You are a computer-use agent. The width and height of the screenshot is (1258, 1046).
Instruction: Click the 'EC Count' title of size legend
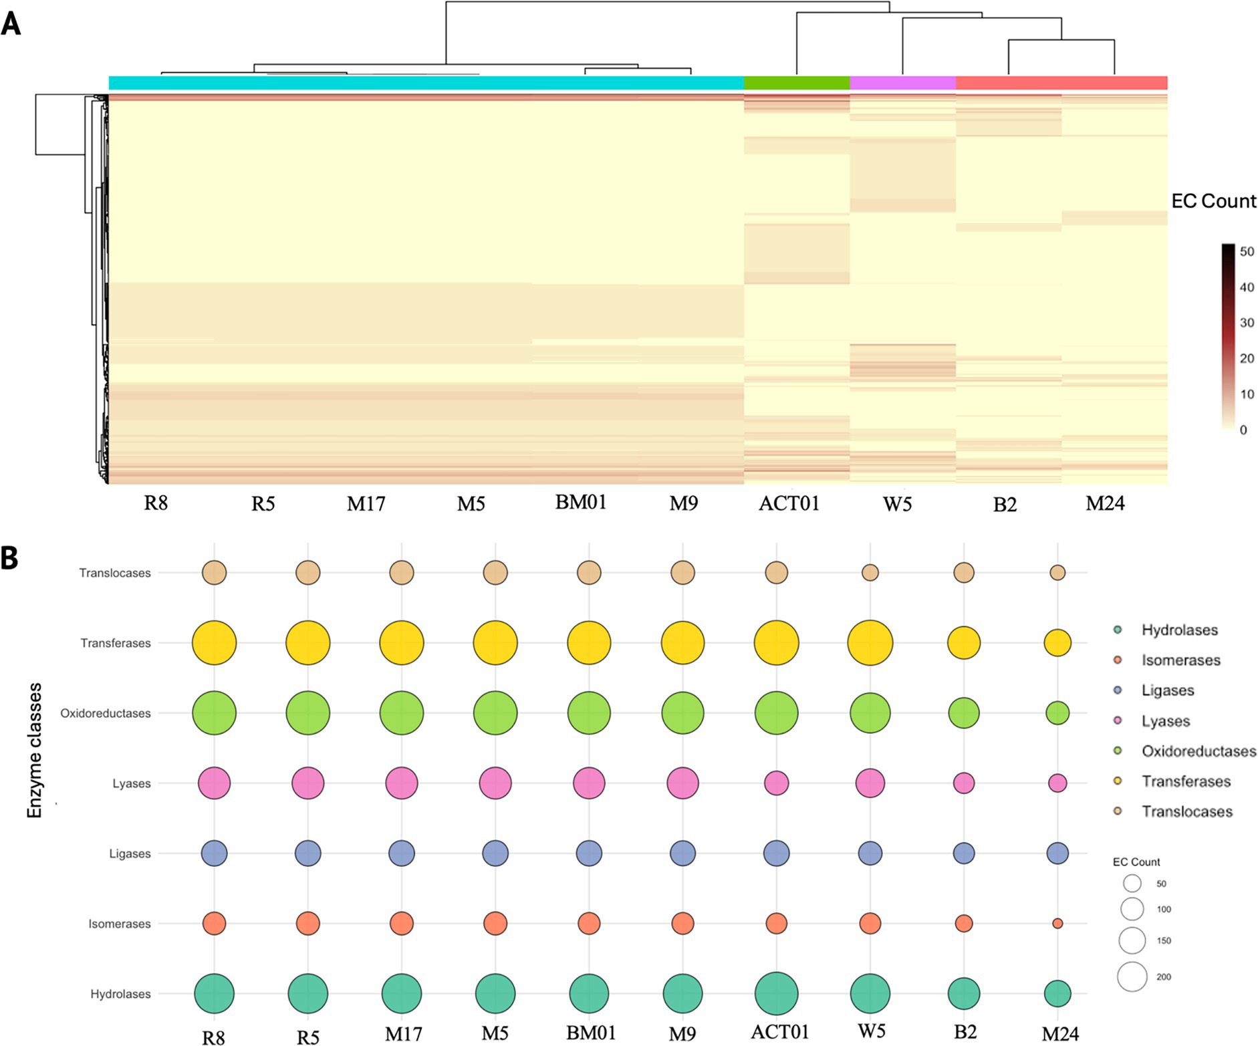[x=1136, y=862]
